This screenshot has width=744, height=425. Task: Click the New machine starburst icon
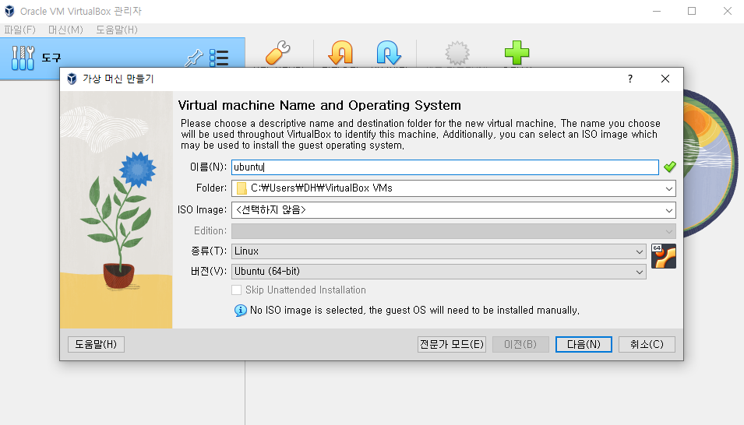coord(457,53)
